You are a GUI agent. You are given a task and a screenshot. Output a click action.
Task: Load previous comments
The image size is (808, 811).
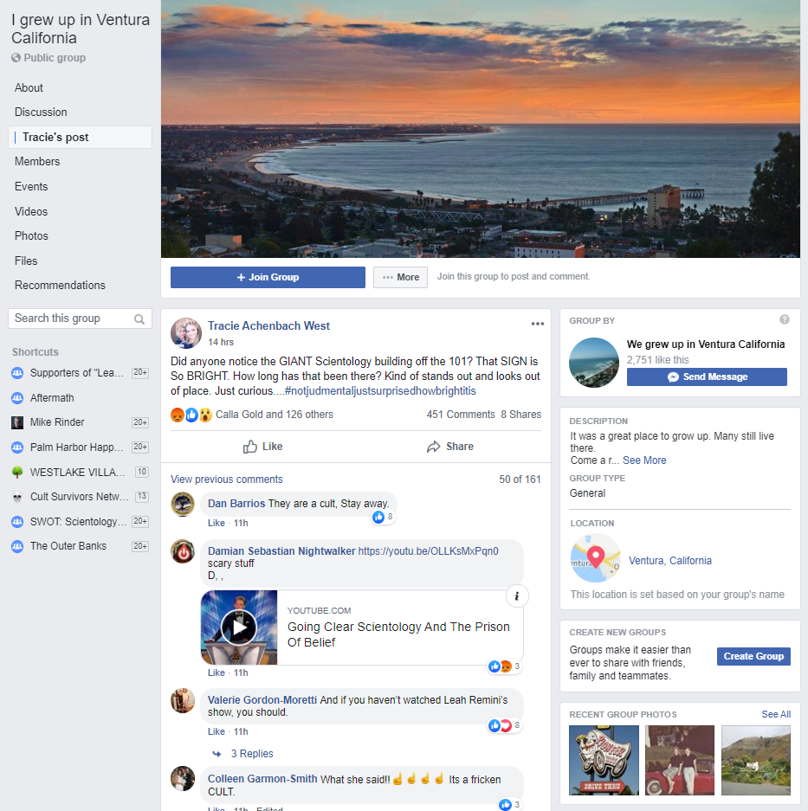(x=227, y=480)
